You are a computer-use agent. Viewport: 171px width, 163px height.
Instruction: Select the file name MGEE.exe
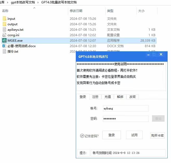[x=15, y=41]
